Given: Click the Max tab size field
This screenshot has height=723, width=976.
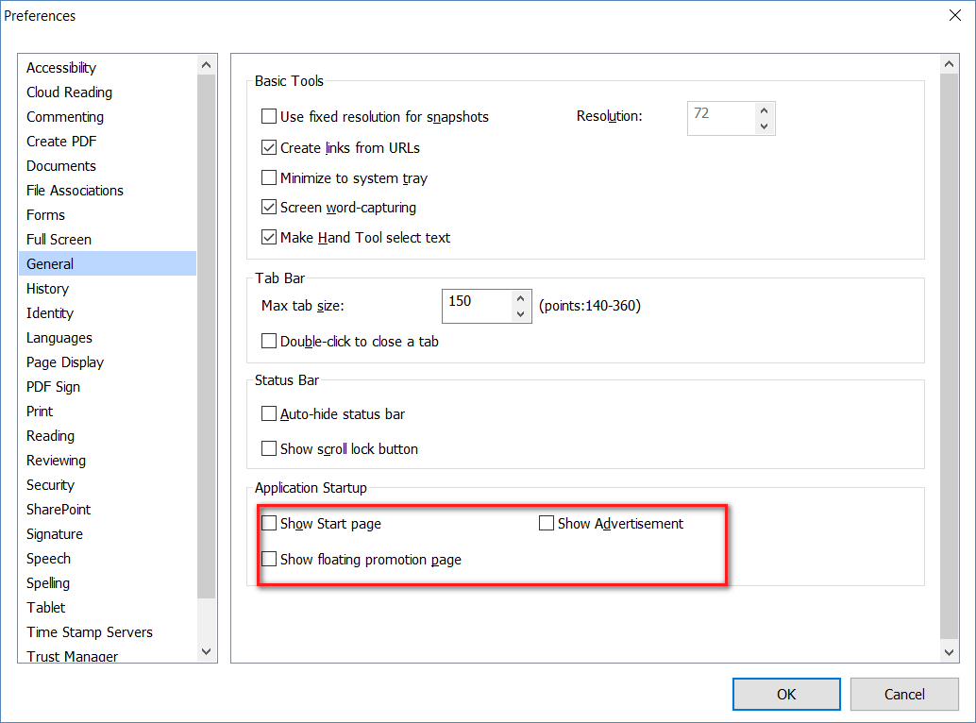Looking at the screenshot, I should coord(477,305).
